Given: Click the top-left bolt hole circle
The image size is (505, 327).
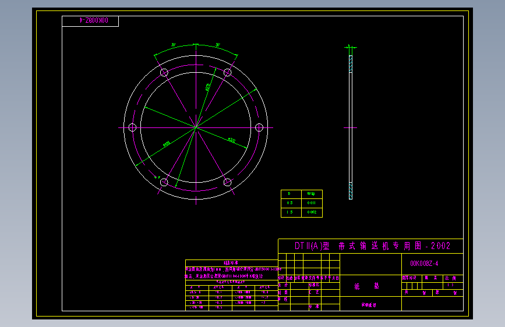Looking at the screenshot, I should (164, 72).
